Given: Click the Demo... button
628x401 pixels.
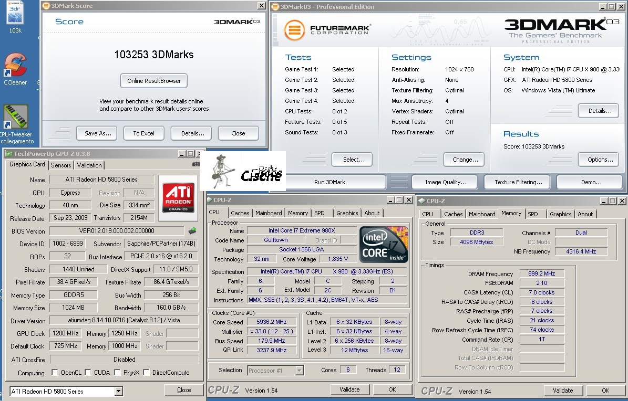Looking at the screenshot, I should 590,182.
